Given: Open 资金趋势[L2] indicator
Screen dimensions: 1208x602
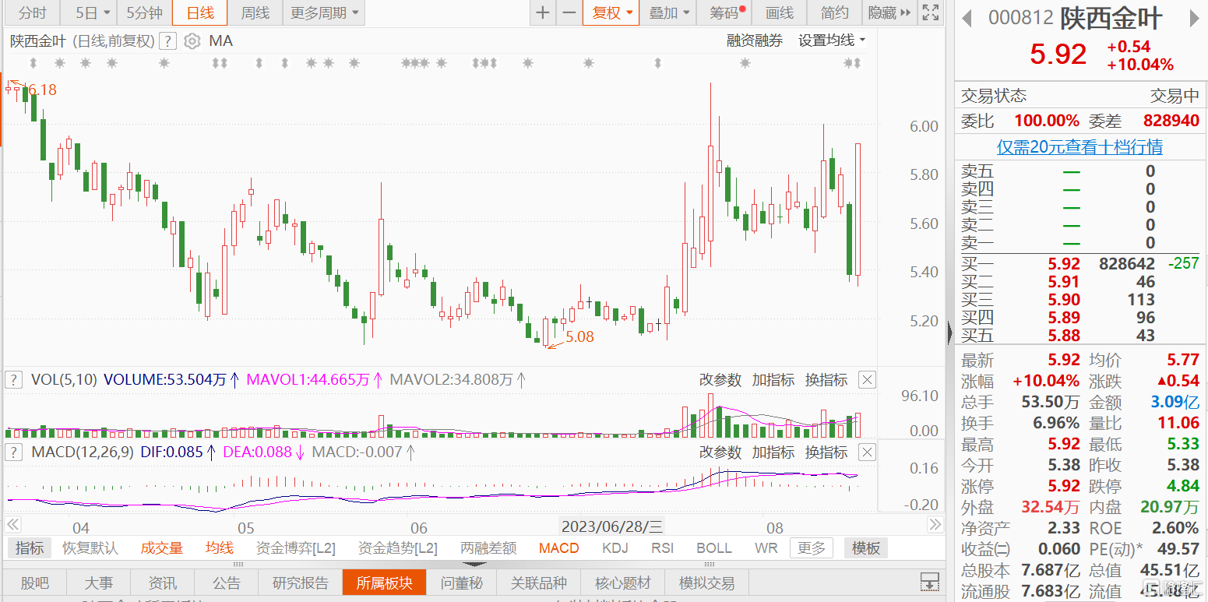Looking at the screenshot, I should pyautogui.click(x=397, y=548).
